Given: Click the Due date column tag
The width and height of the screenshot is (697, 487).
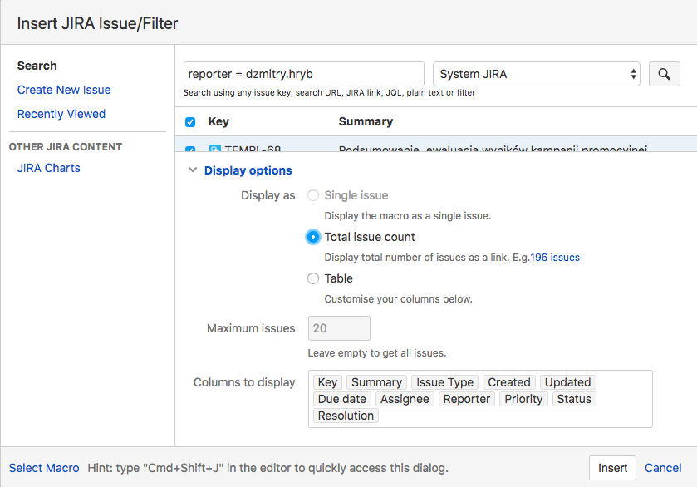Looking at the screenshot, I should (341, 399).
